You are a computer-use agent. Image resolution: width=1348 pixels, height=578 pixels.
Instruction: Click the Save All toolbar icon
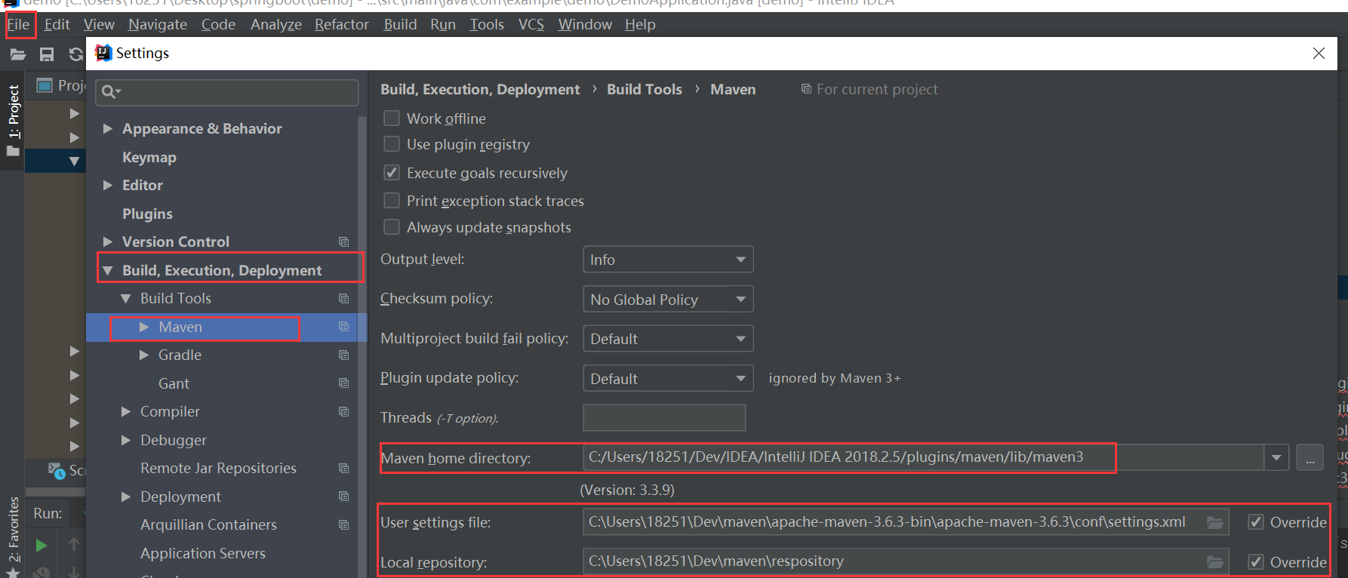tap(47, 54)
